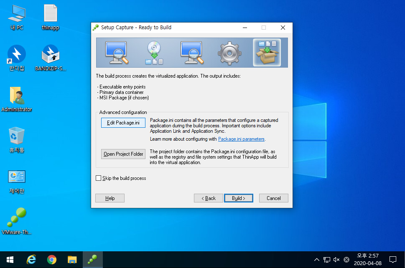Screen dimensions: 405x268
Task: Click the Open Project Folder button
Action: 123,154
